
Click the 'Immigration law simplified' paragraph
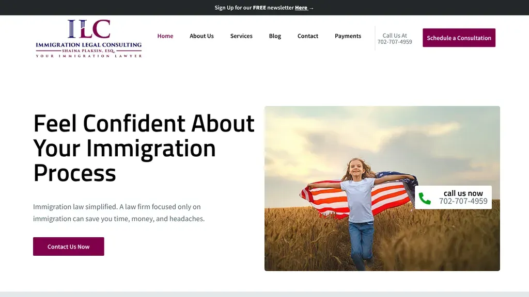tap(119, 212)
